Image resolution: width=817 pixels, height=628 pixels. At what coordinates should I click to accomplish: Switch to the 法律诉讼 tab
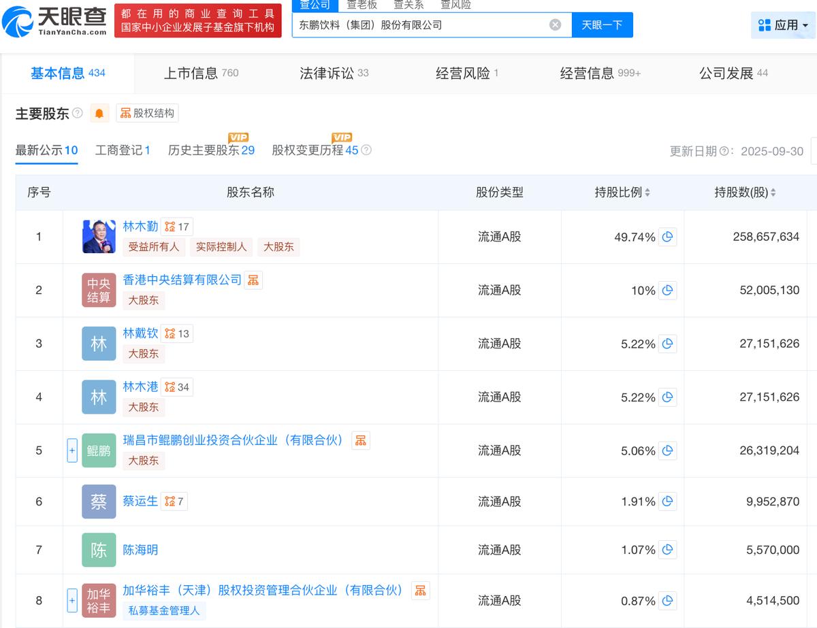334,73
